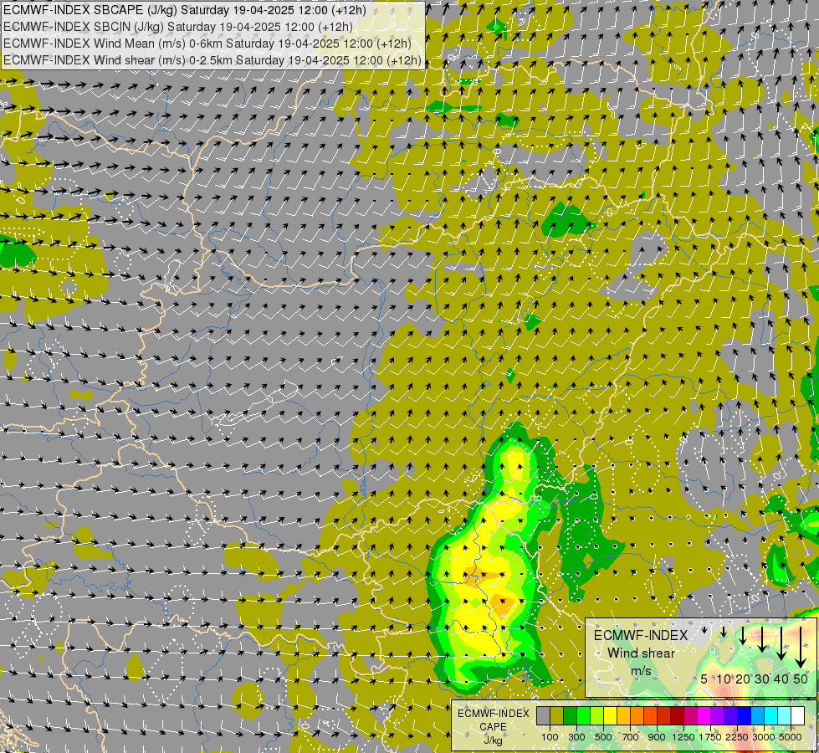This screenshot has width=819, height=753.
Task: Select the pinkish-magenta swatch right of 1250
Action: [690, 716]
